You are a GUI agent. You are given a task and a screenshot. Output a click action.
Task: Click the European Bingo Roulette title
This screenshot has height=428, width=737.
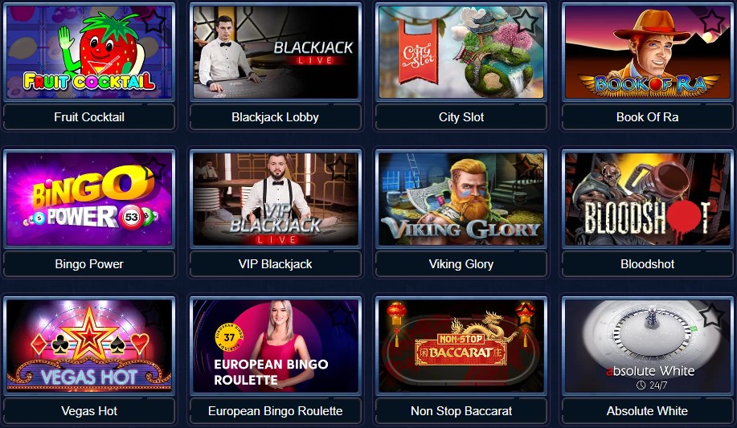coord(275,411)
